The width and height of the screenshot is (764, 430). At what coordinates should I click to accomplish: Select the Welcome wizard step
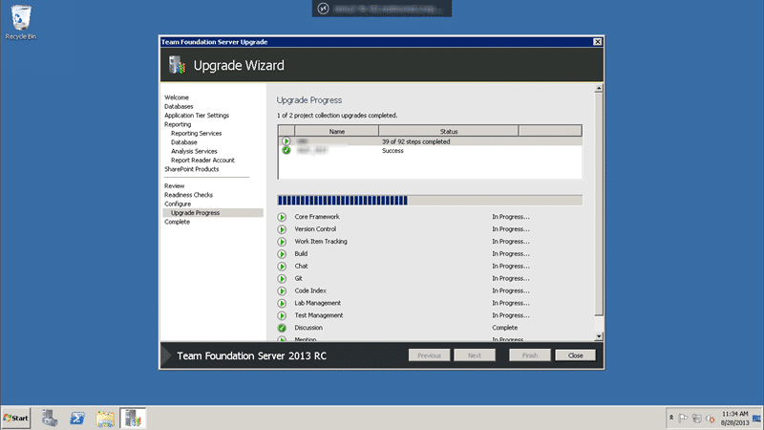(177, 97)
